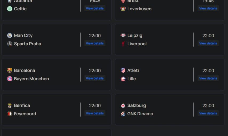Click the Lille club crest
The image size is (228, 136).
(123, 79)
